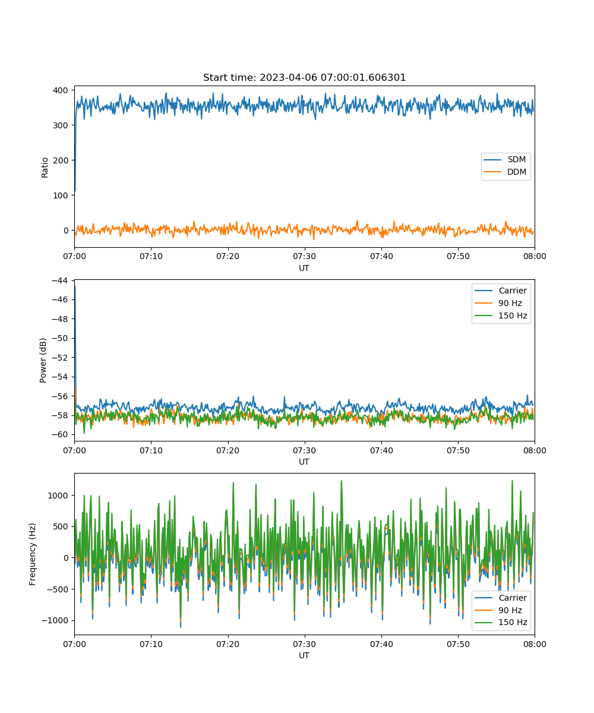Click the 200 tick on the Ratio axis
594x713 pixels.
pyautogui.click(x=62, y=160)
